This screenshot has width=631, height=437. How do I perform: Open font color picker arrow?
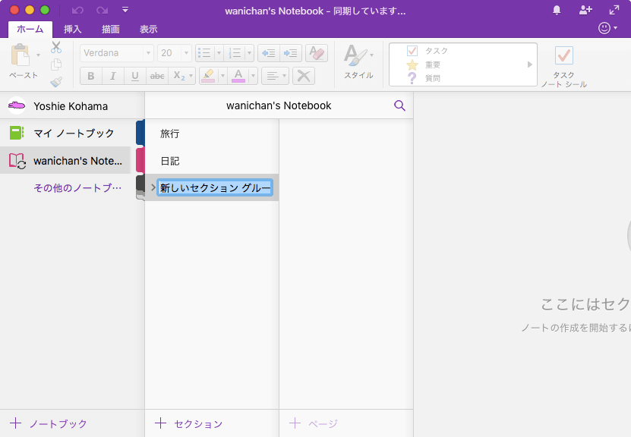(253, 76)
